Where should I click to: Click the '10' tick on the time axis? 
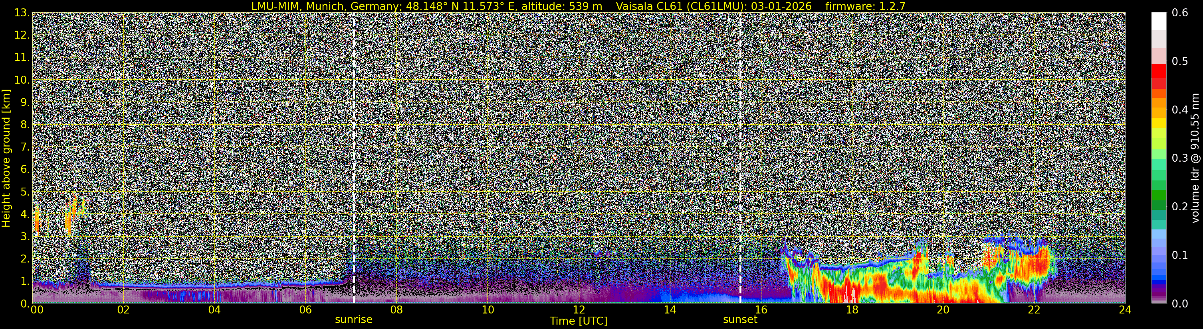(x=488, y=310)
